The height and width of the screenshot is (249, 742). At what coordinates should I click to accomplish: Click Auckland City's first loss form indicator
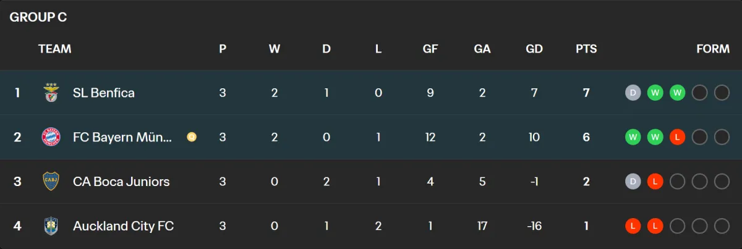pyautogui.click(x=633, y=226)
